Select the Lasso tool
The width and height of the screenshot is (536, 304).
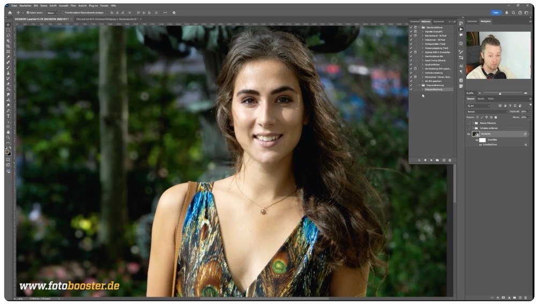(x=8, y=35)
